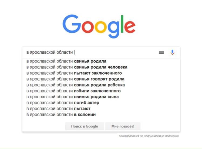The height and width of the screenshot is (149, 202).
Task: Click the "Мне повезёт!" button
Action: 123,126
